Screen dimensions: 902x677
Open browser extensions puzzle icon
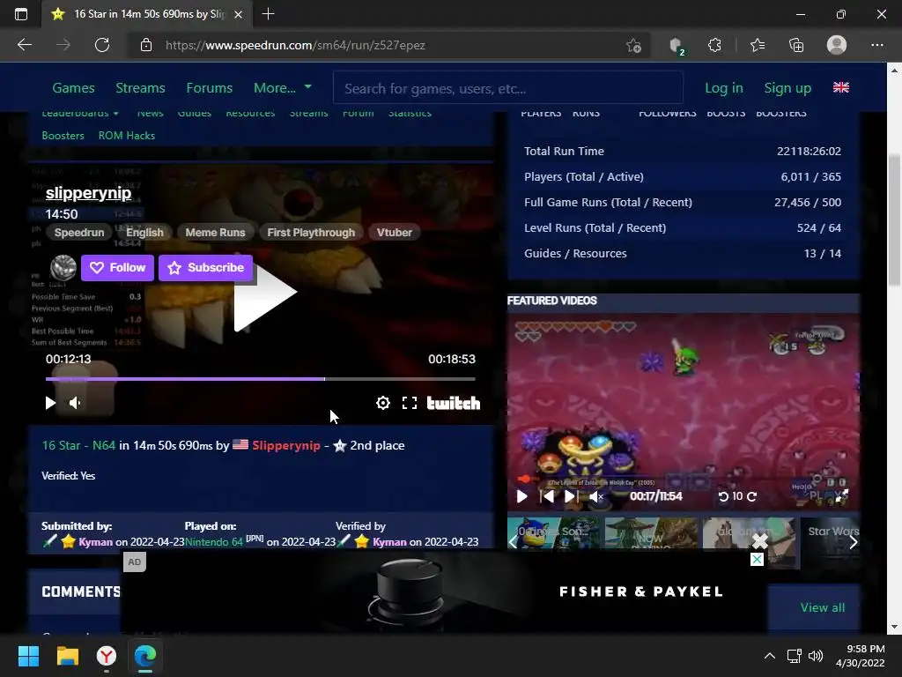714,45
